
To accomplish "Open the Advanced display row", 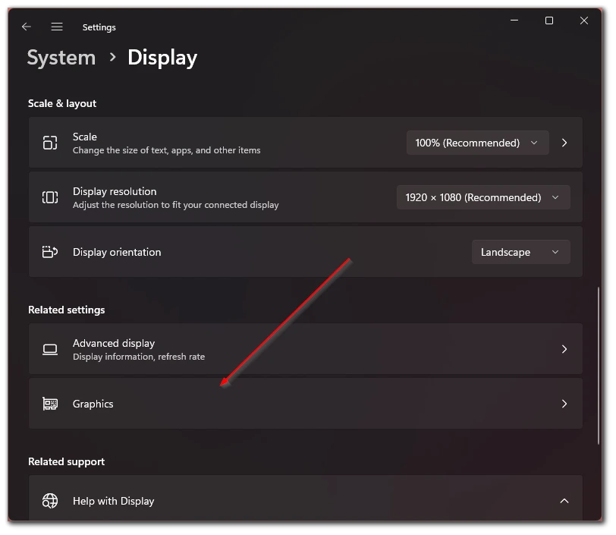I will click(x=305, y=349).
